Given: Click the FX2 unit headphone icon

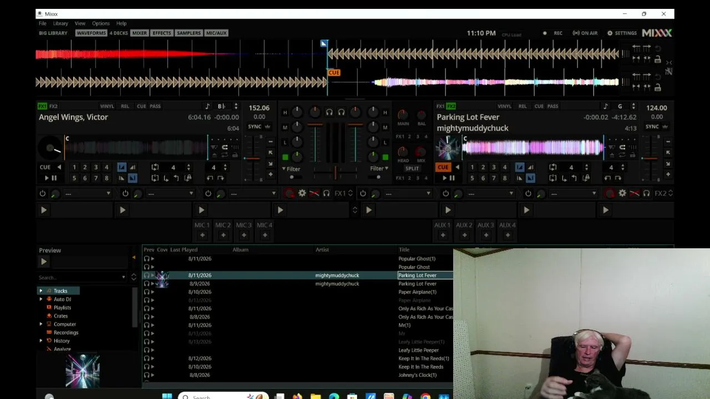Looking at the screenshot, I should click(646, 193).
